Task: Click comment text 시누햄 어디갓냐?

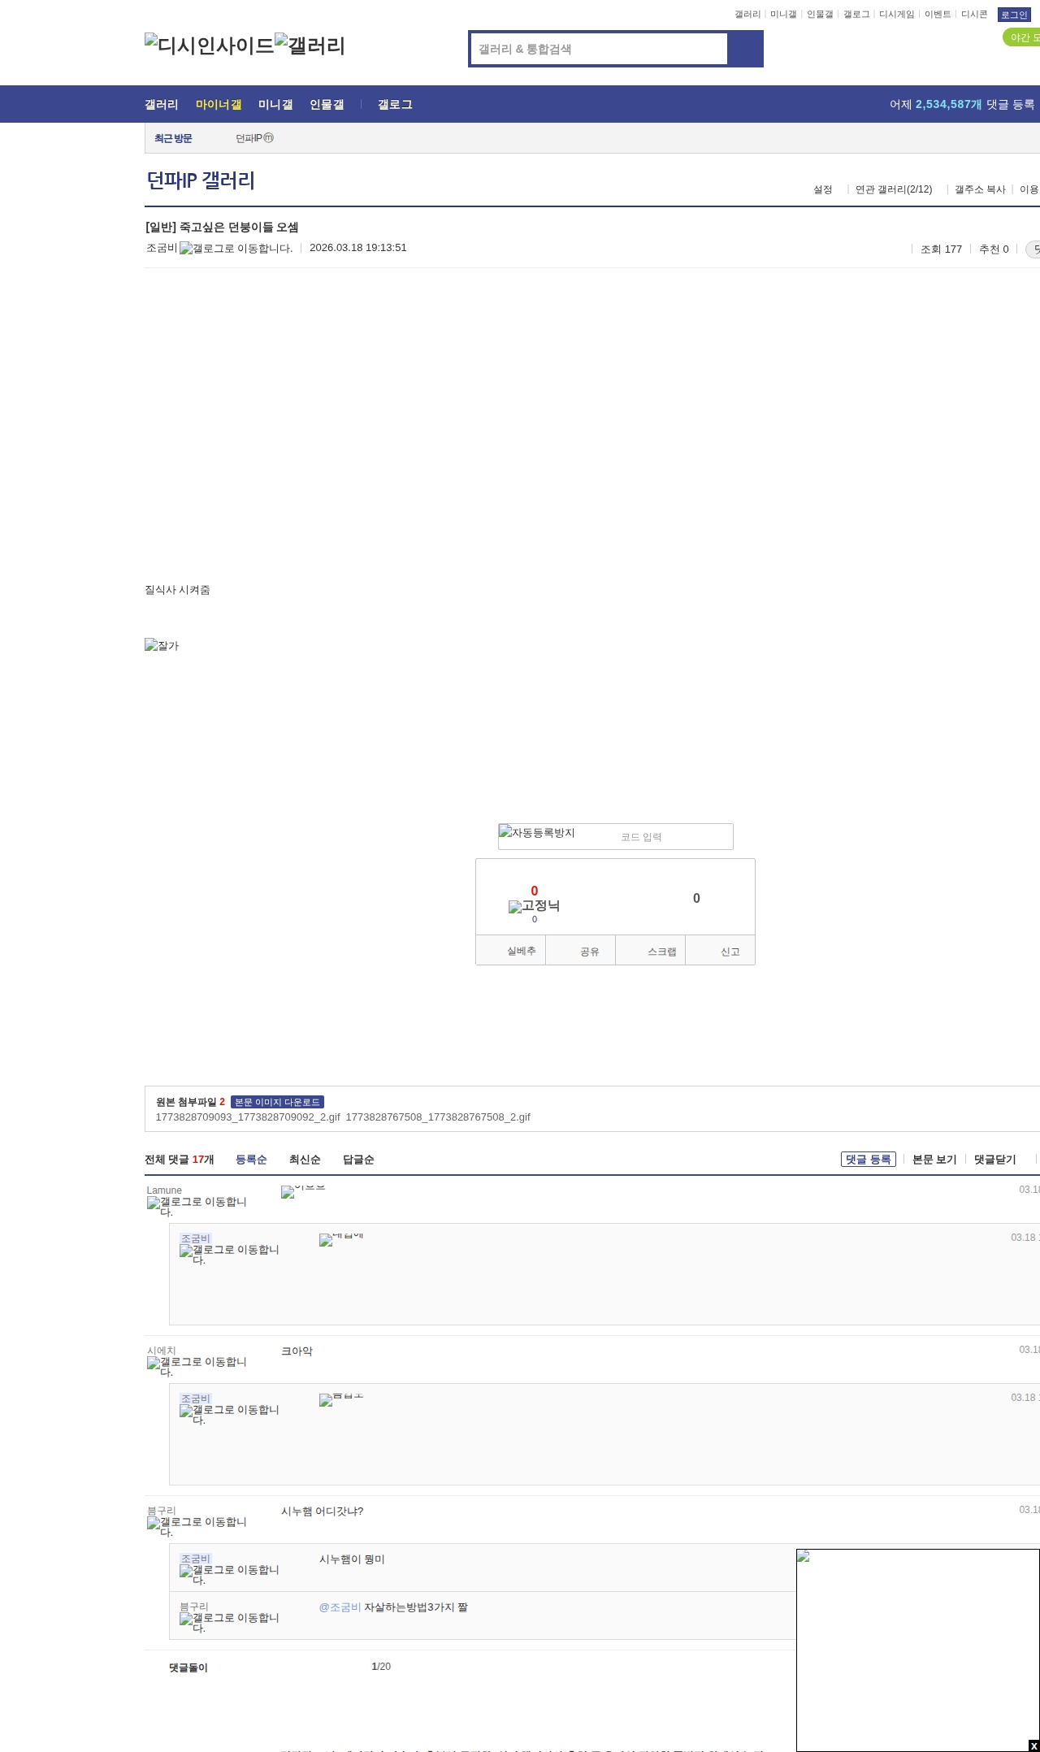Action: click(322, 1511)
